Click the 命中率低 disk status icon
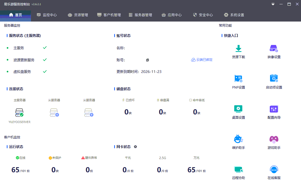Image resolution: width=301 pixels, height=193 pixels. click(x=190, y=100)
